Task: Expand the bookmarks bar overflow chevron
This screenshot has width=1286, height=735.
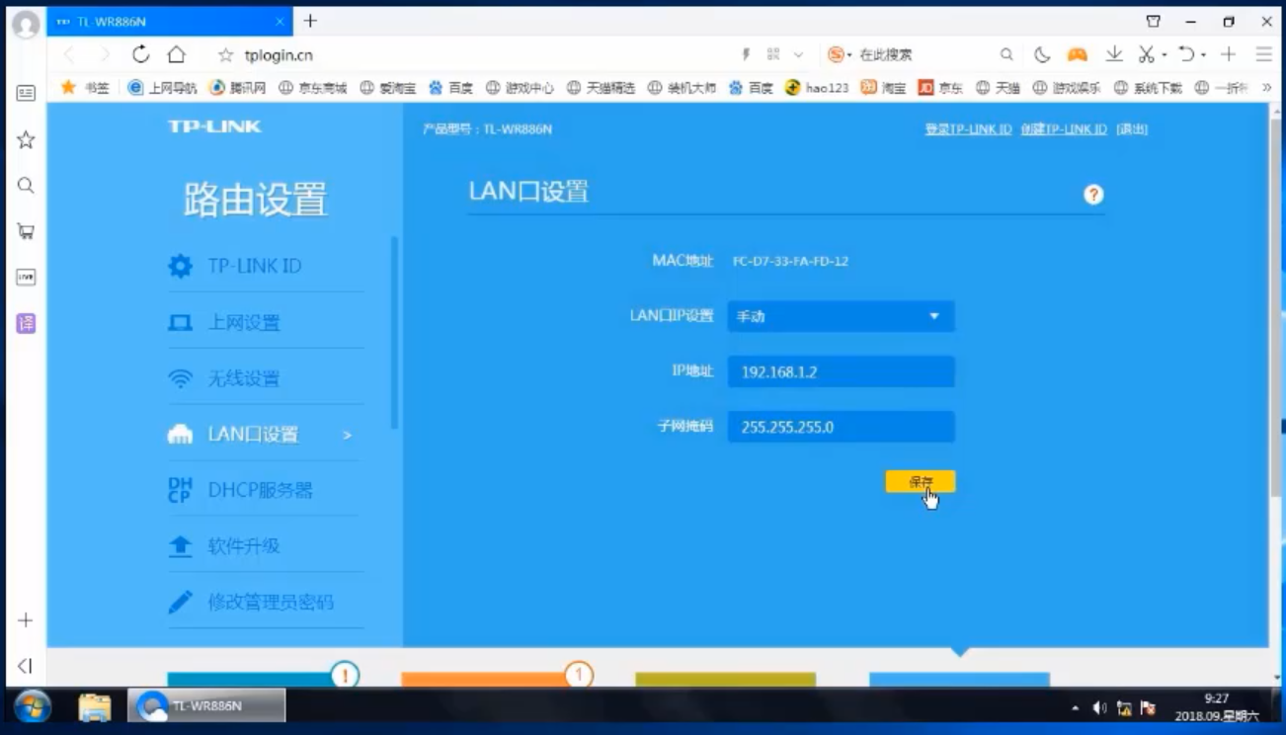Action: coord(1267,88)
